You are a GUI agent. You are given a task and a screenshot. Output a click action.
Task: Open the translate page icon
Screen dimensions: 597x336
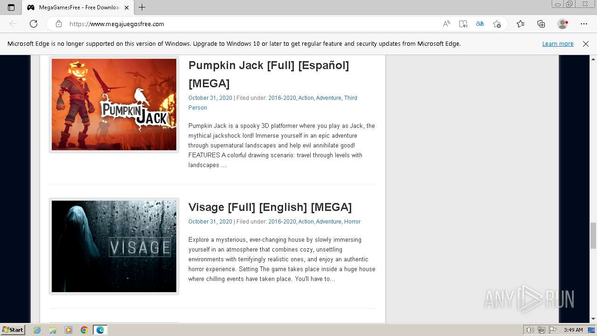coord(480,24)
